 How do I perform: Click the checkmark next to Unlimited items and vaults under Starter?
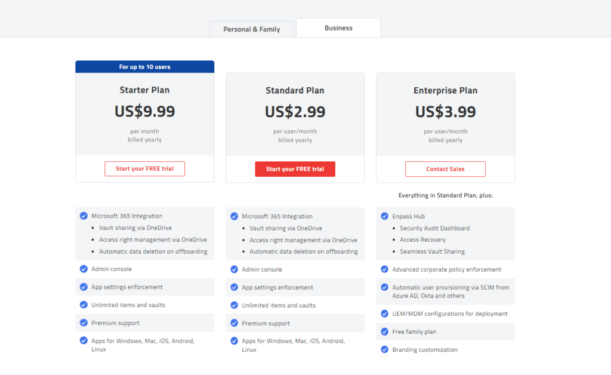coord(84,305)
